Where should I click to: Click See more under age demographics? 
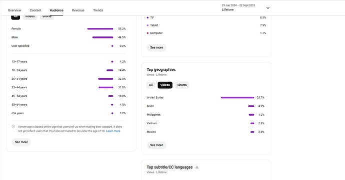coord(21,142)
